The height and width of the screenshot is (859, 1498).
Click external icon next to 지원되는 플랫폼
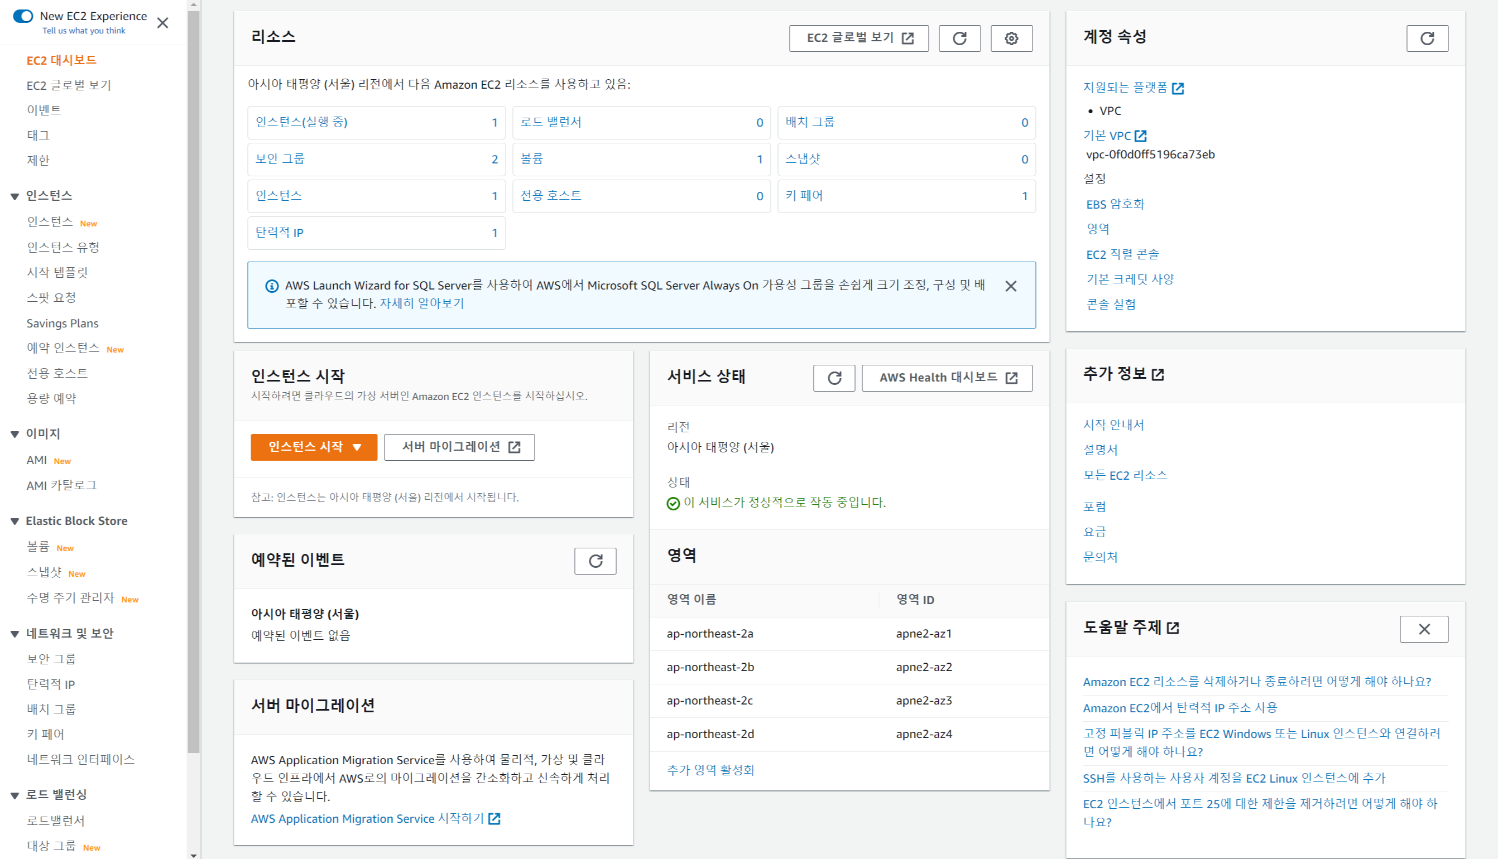click(x=1178, y=89)
